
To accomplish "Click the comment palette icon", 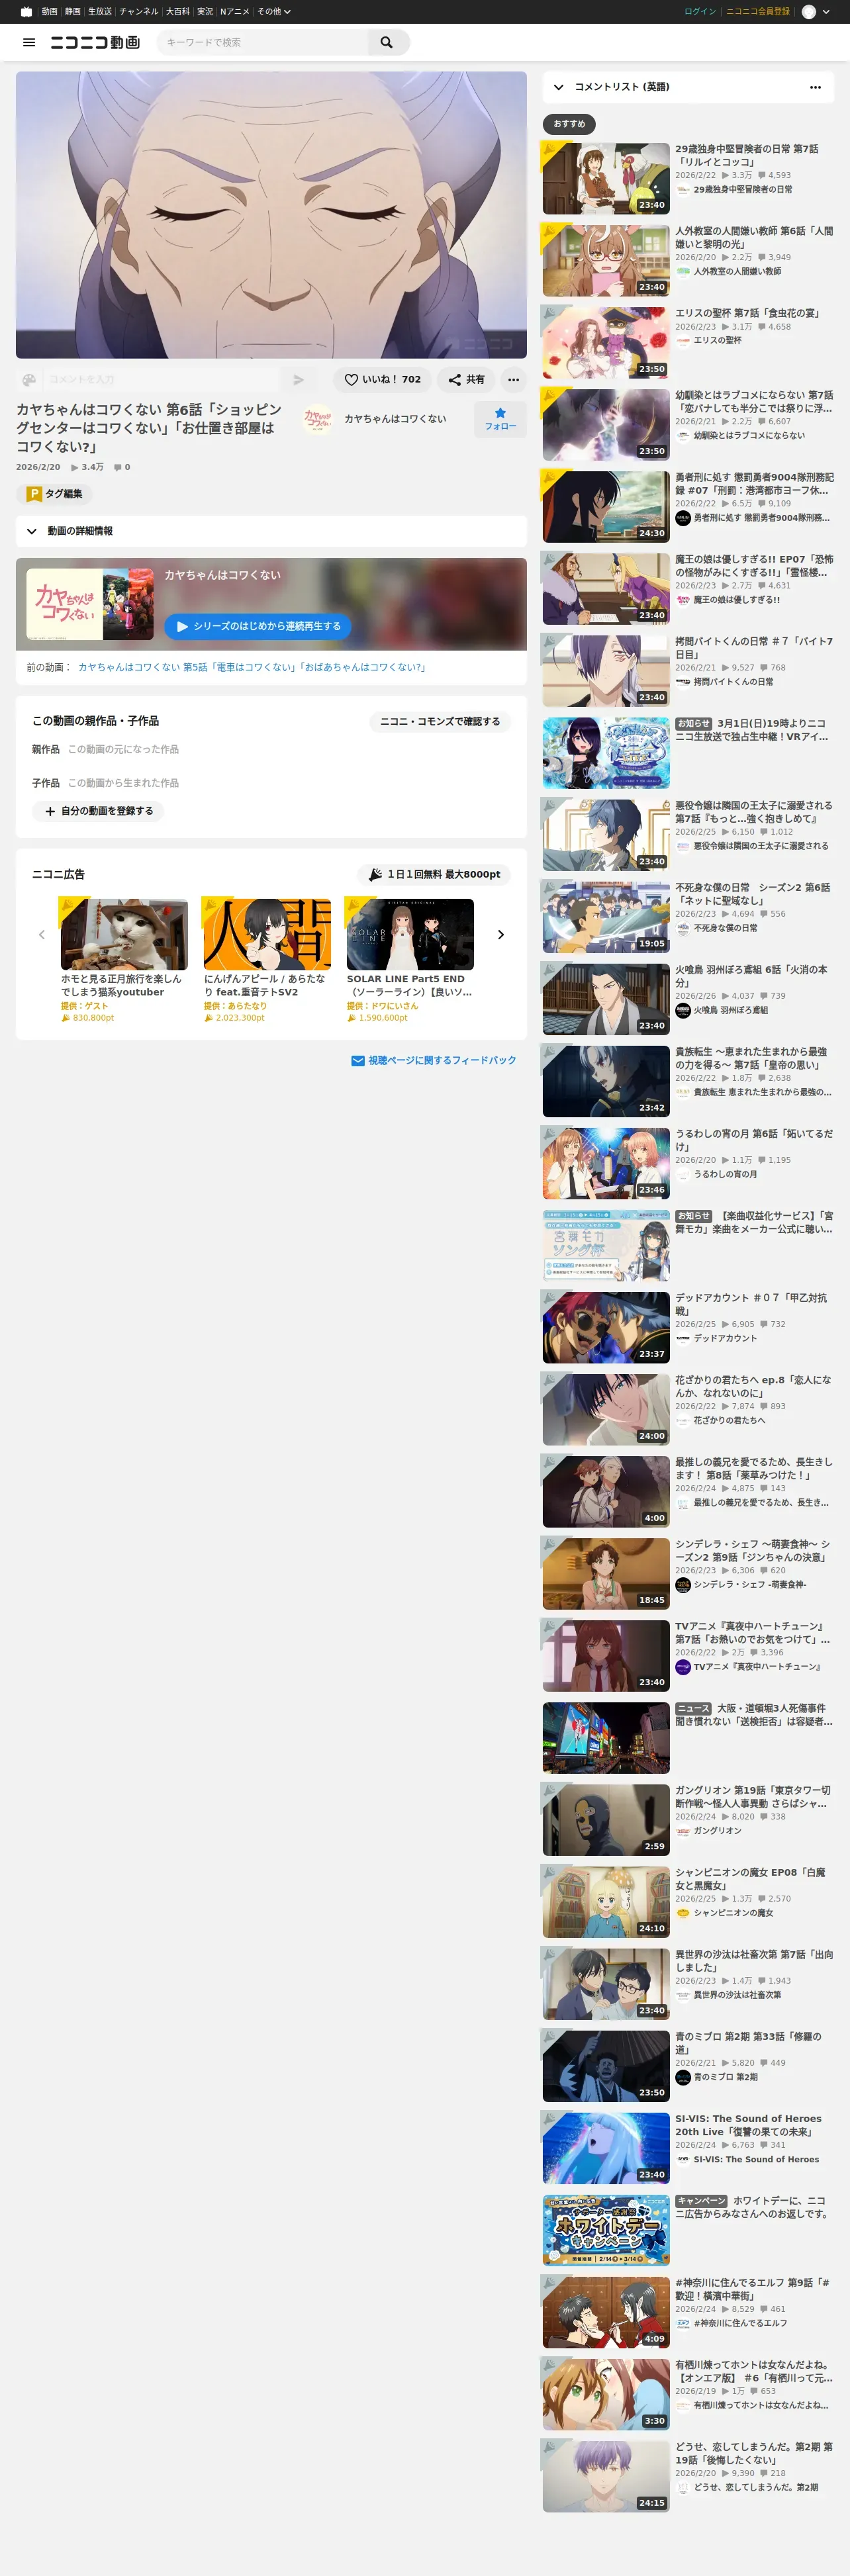I will tap(29, 380).
